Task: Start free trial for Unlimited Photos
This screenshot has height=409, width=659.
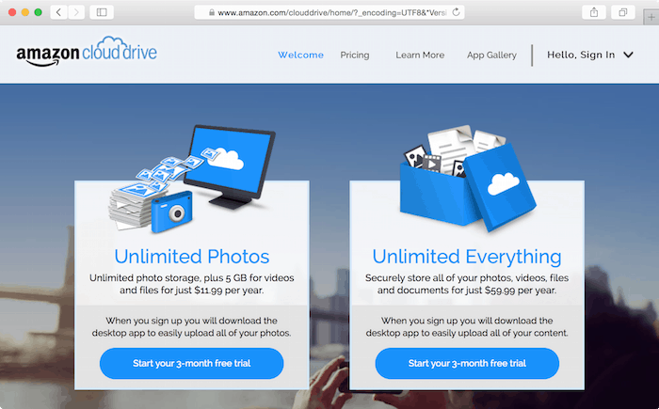Action: pyautogui.click(x=192, y=363)
